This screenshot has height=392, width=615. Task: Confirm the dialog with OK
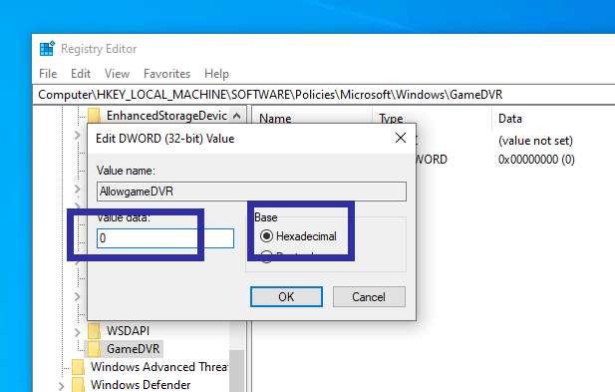286,296
